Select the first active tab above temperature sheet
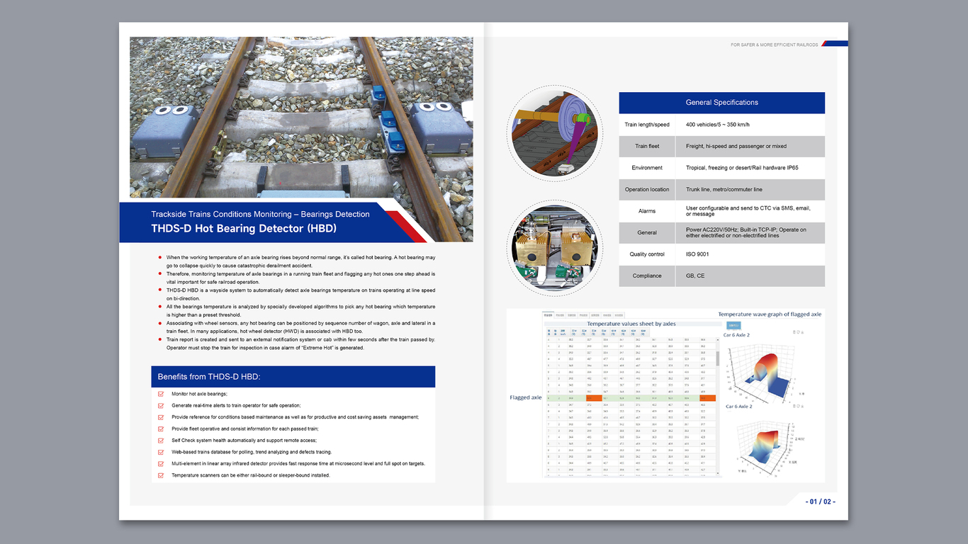968x544 pixels. click(548, 314)
